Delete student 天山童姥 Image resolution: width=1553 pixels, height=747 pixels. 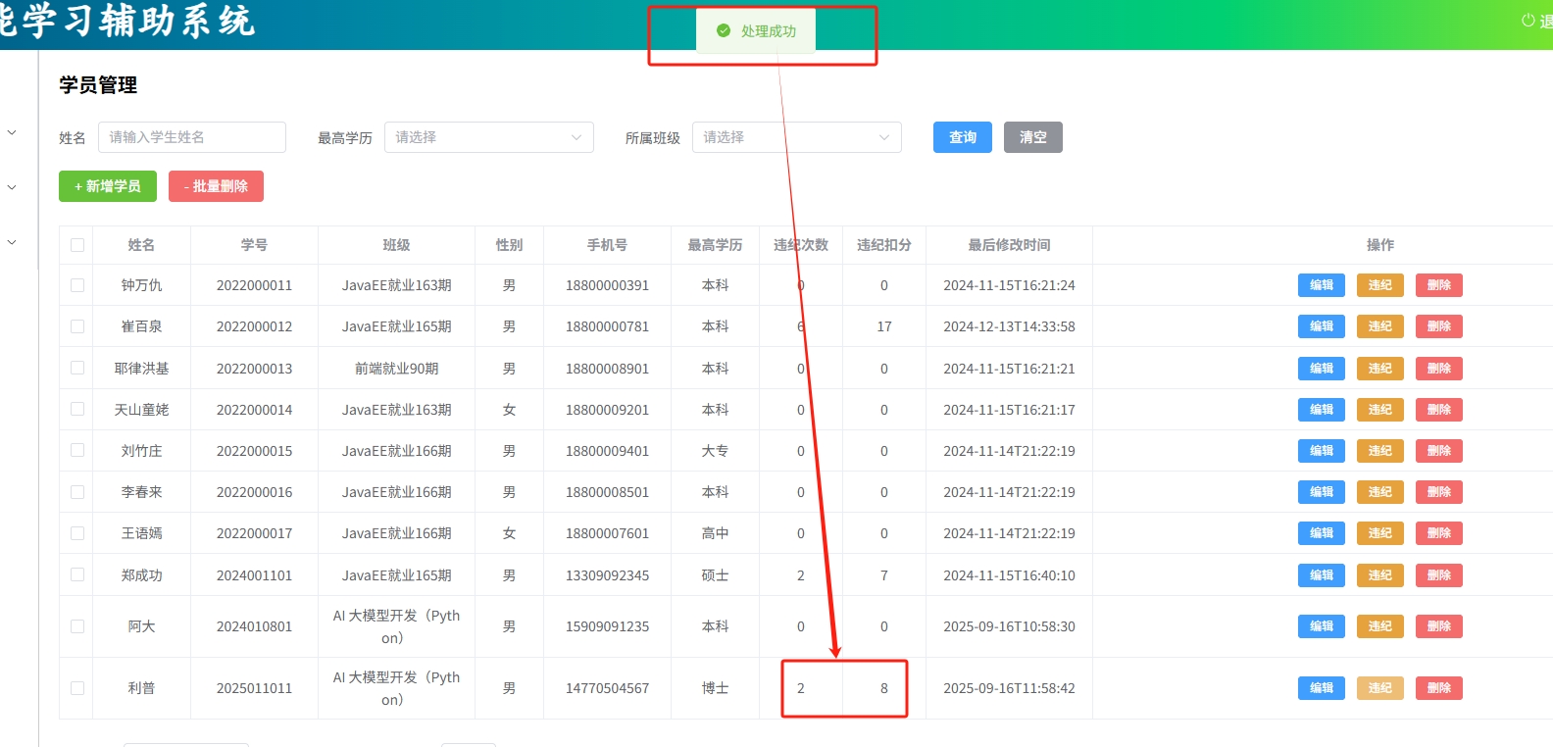click(1439, 410)
